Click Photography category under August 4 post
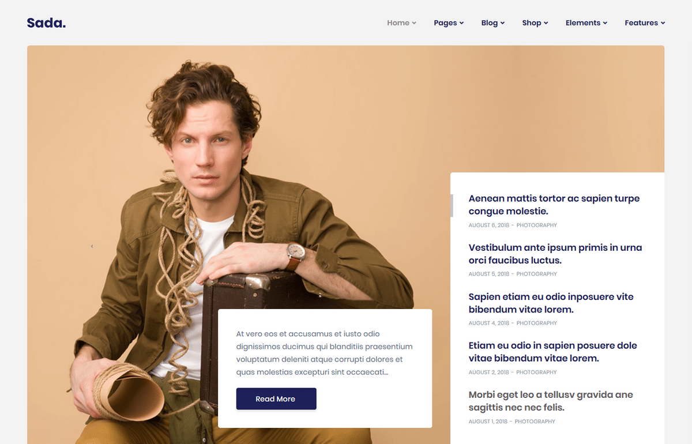This screenshot has width=692, height=444. coord(536,323)
